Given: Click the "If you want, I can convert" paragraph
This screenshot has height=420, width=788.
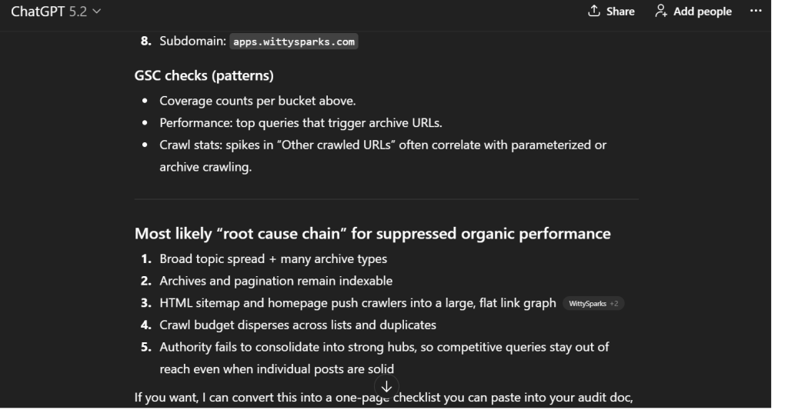Looking at the screenshot, I should pos(254,398).
